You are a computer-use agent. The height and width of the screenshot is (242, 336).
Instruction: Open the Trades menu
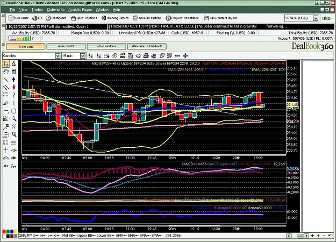(37, 10)
